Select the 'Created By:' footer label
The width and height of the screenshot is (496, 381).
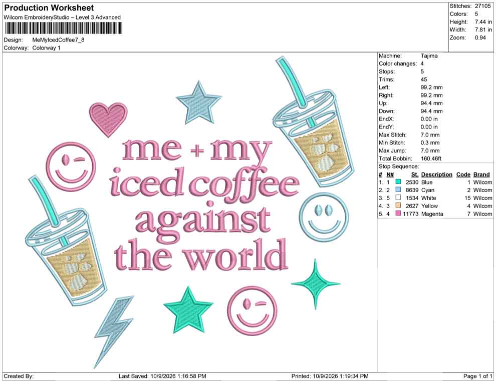(19, 376)
